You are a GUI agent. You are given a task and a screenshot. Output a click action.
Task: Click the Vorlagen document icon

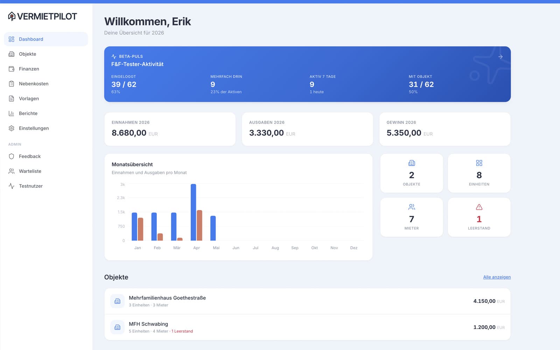click(x=12, y=99)
